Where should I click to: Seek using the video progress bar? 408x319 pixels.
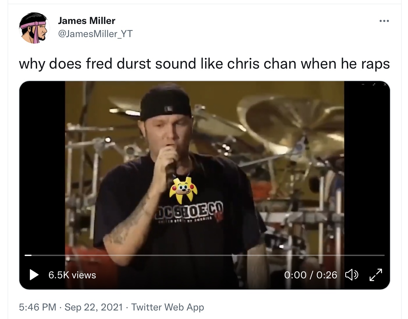pos(204,255)
